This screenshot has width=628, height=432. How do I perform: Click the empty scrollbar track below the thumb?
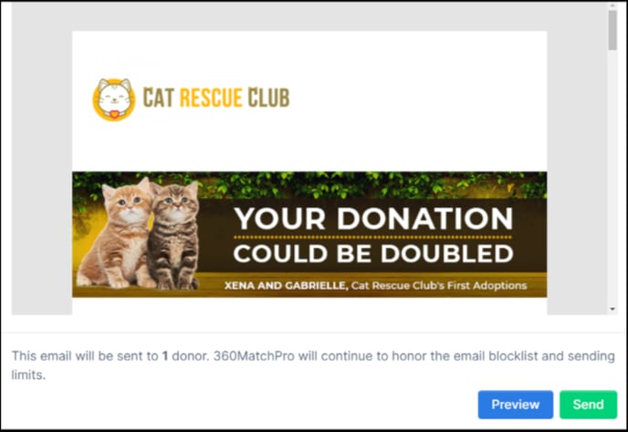pyautogui.click(x=612, y=176)
